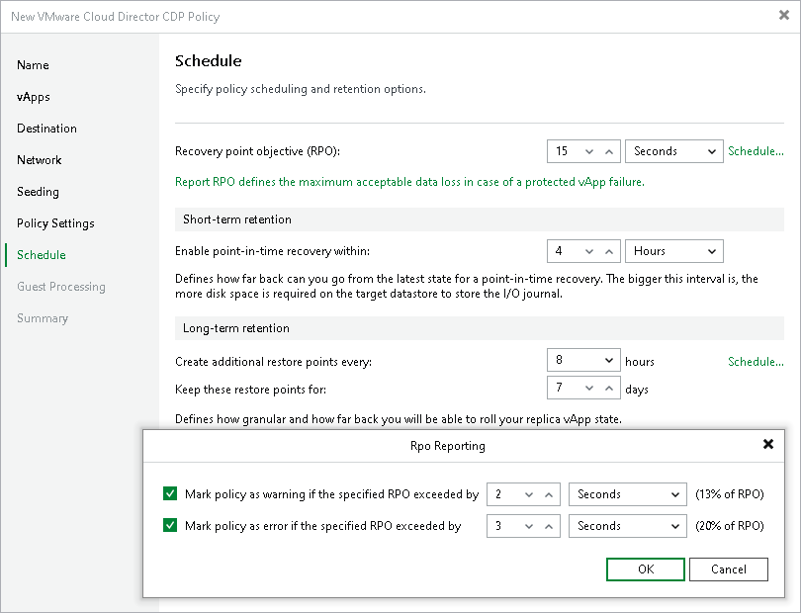Screen dimensions: 801x613
Task: Click the green Report RPO description text
Action: tap(409, 182)
